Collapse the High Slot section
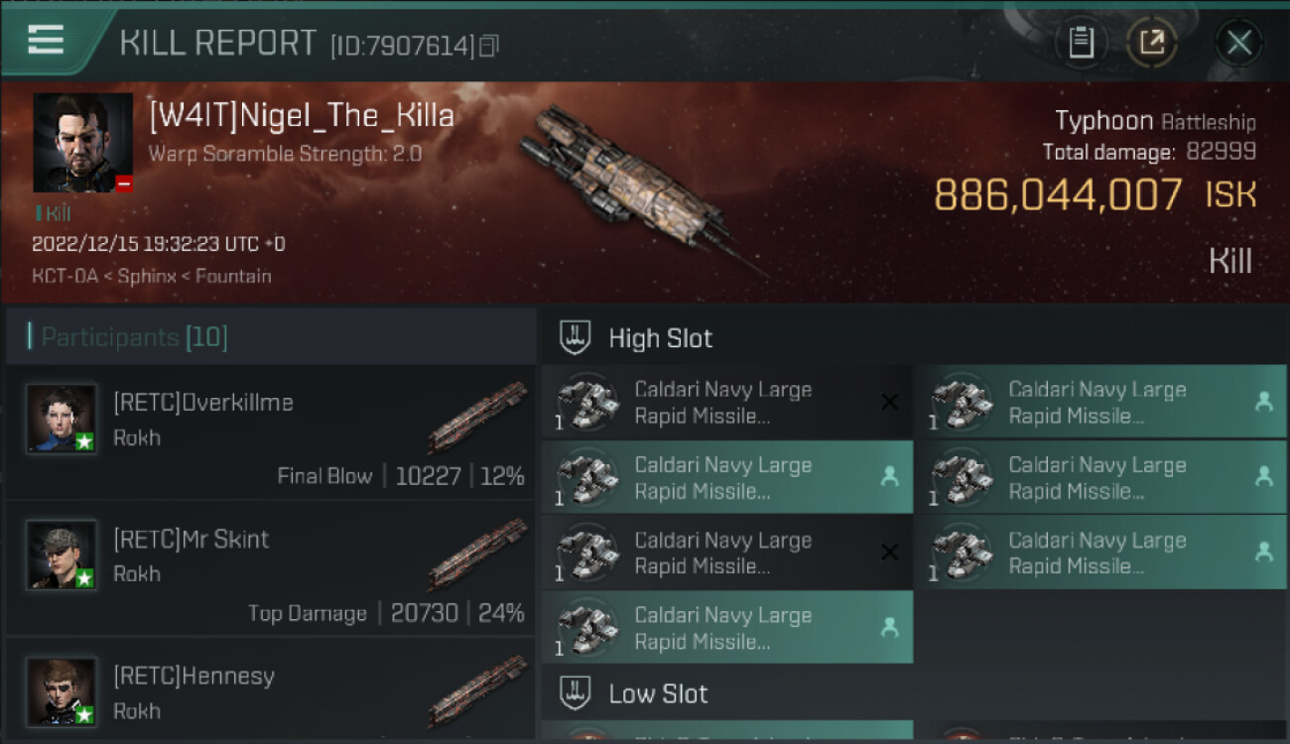This screenshot has height=744, width=1290. point(660,338)
